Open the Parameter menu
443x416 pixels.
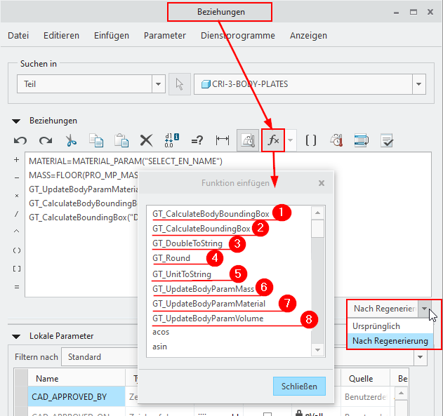click(165, 36)
